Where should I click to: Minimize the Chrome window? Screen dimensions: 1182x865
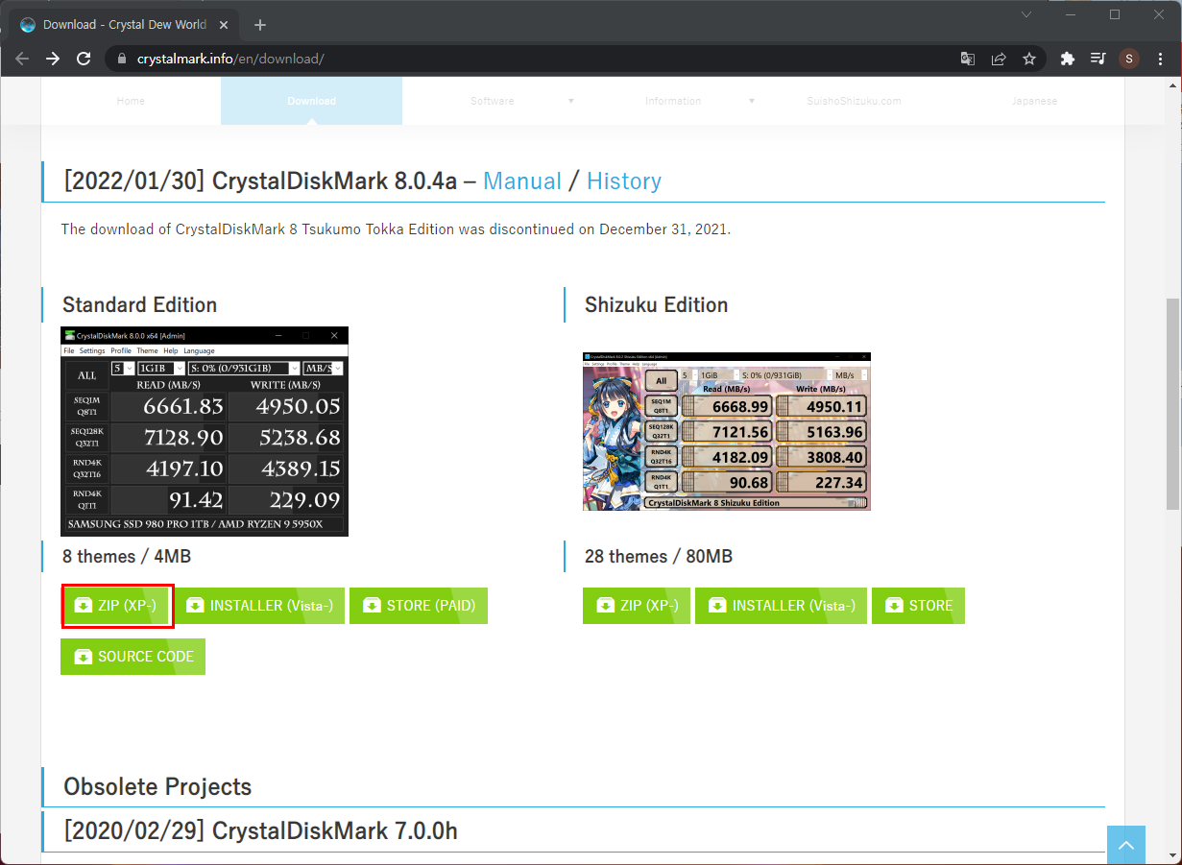click(1071, 14)
